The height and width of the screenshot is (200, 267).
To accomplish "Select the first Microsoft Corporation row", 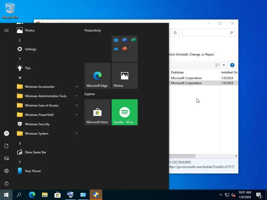I will (x=204, y=78).
